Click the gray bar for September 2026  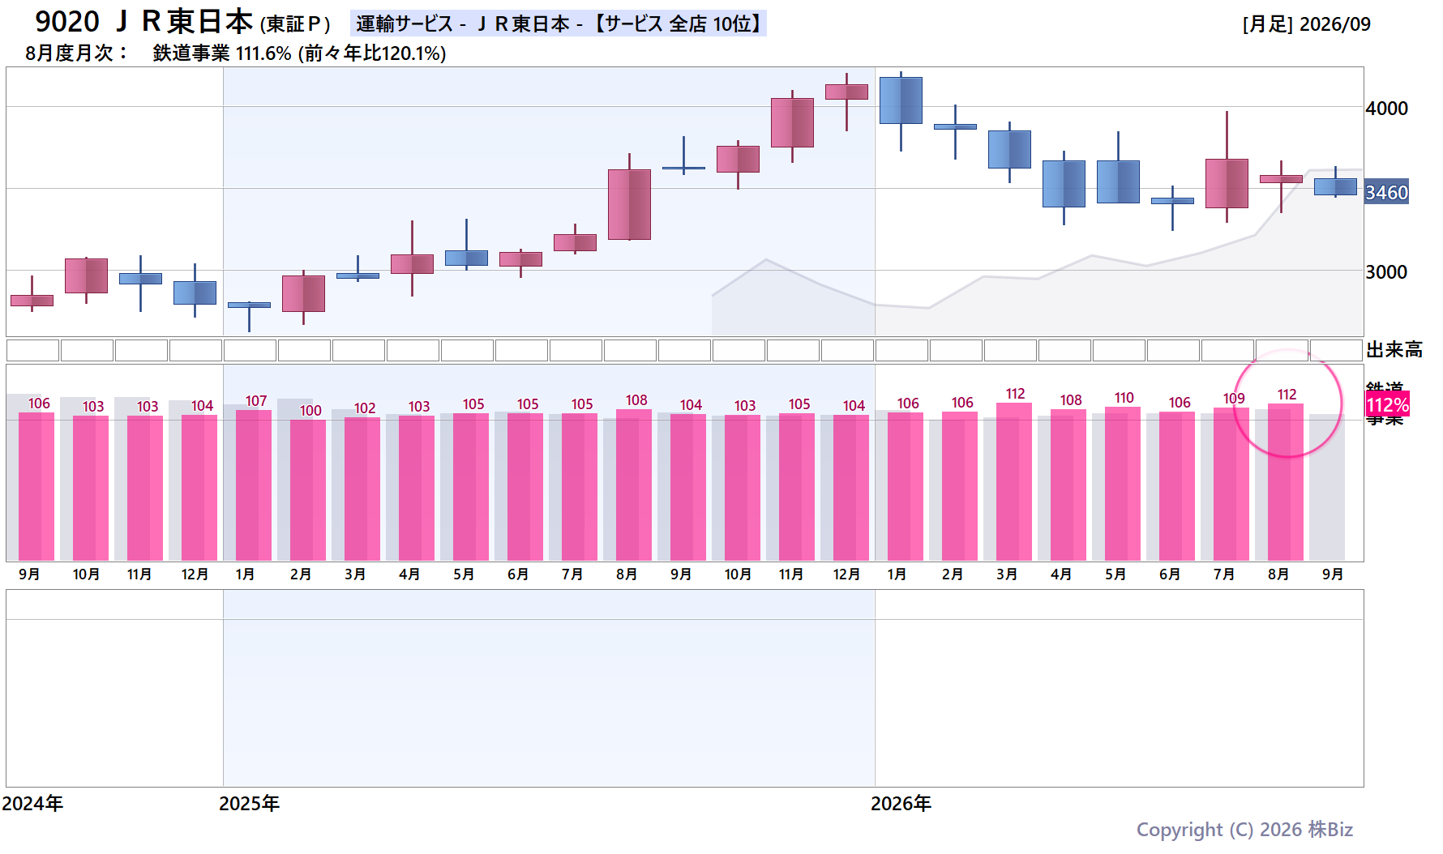point(1327,488)
